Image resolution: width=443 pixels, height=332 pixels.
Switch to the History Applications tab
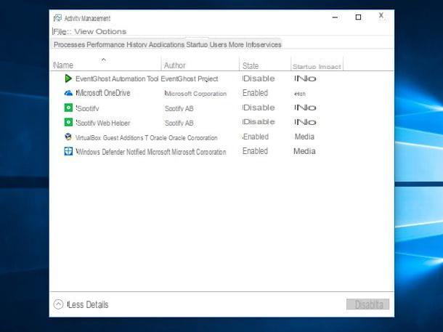pos(155,44)
